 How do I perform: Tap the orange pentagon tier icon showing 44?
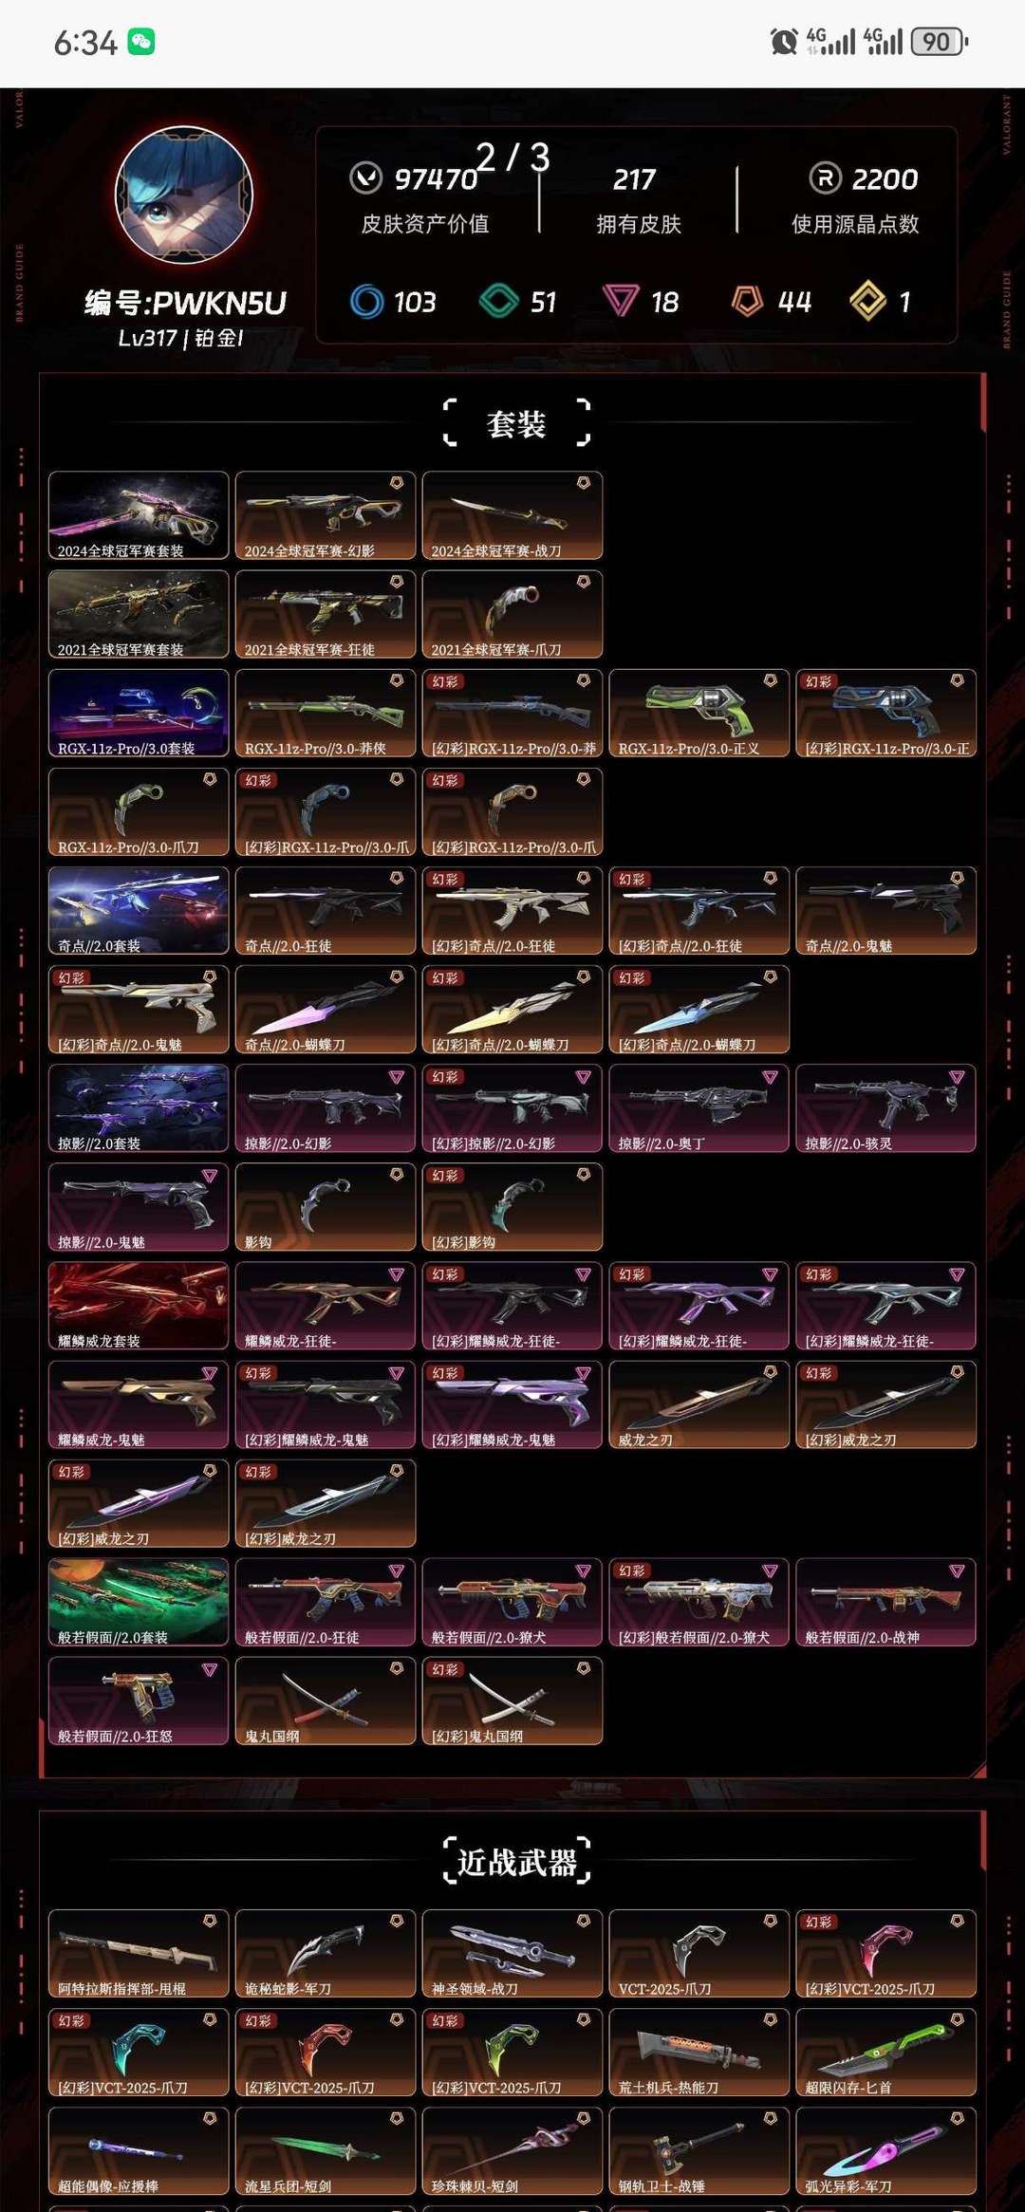(x=748, y=302)
